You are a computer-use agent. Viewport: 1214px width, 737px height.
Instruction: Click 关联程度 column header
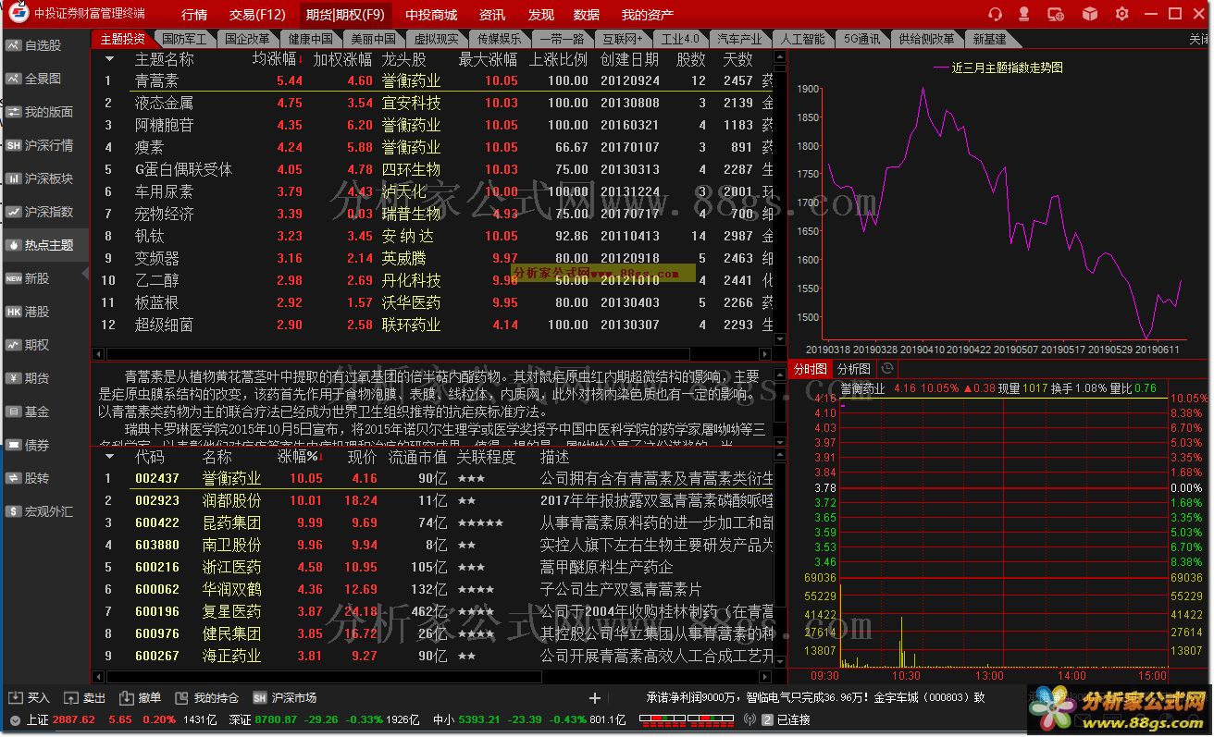coord(486,456)
